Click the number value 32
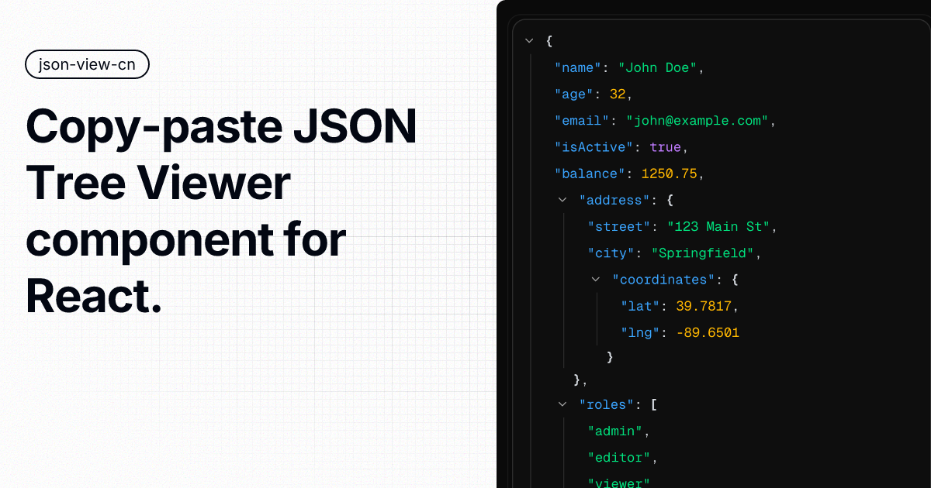The width and height of the screenshot is (931, 488). click(x=618, y=94)
